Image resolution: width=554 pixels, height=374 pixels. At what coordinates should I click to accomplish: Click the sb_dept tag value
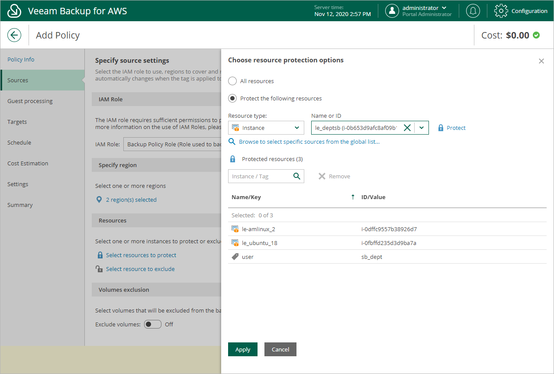(x=372, y=257)
